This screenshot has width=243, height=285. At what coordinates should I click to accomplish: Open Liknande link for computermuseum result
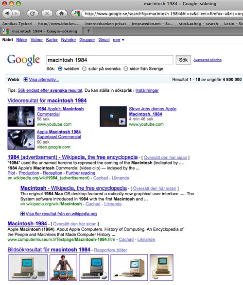(x=146, y=239)
